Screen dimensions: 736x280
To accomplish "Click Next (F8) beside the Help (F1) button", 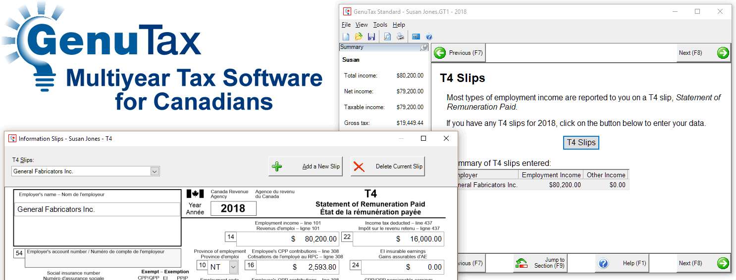I will [x=703, y=263].
